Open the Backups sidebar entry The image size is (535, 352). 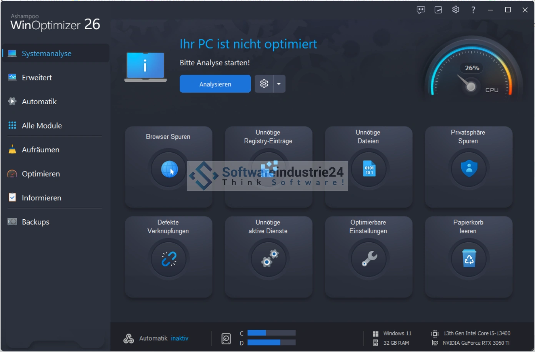point(35,222)
